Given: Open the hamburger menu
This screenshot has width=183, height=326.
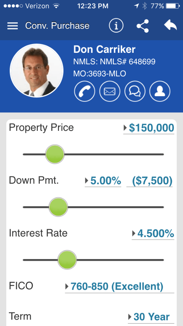Looking at the screenshot, I should (13, 26).
